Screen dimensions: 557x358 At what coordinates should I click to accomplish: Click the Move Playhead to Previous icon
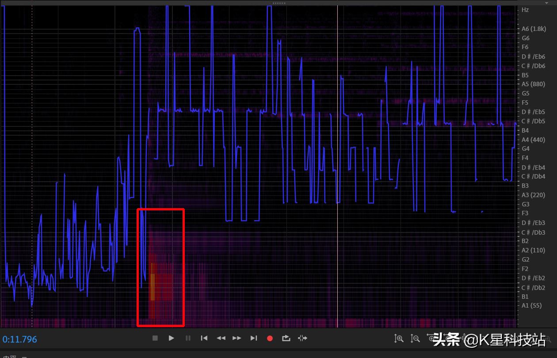pyautogui.click(x=204, y=338)
